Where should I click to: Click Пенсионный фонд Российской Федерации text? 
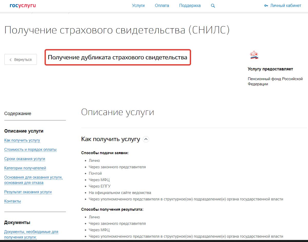point(275,81)
